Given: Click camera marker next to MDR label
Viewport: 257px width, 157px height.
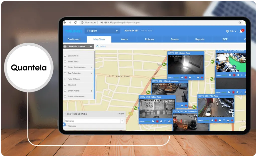Looking at the screenshot, I should tap(164, 64).
